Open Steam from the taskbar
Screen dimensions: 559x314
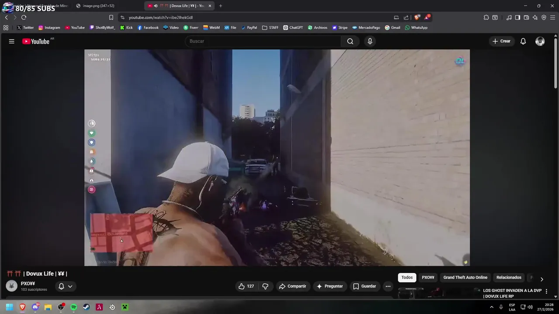click(86, 307)
